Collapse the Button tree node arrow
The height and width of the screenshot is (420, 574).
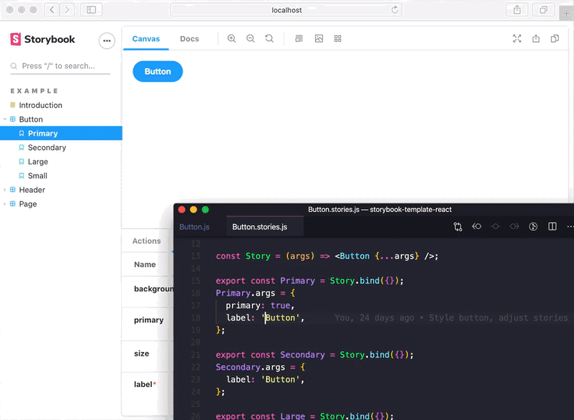pyautogui.click(x=5, y=119)
